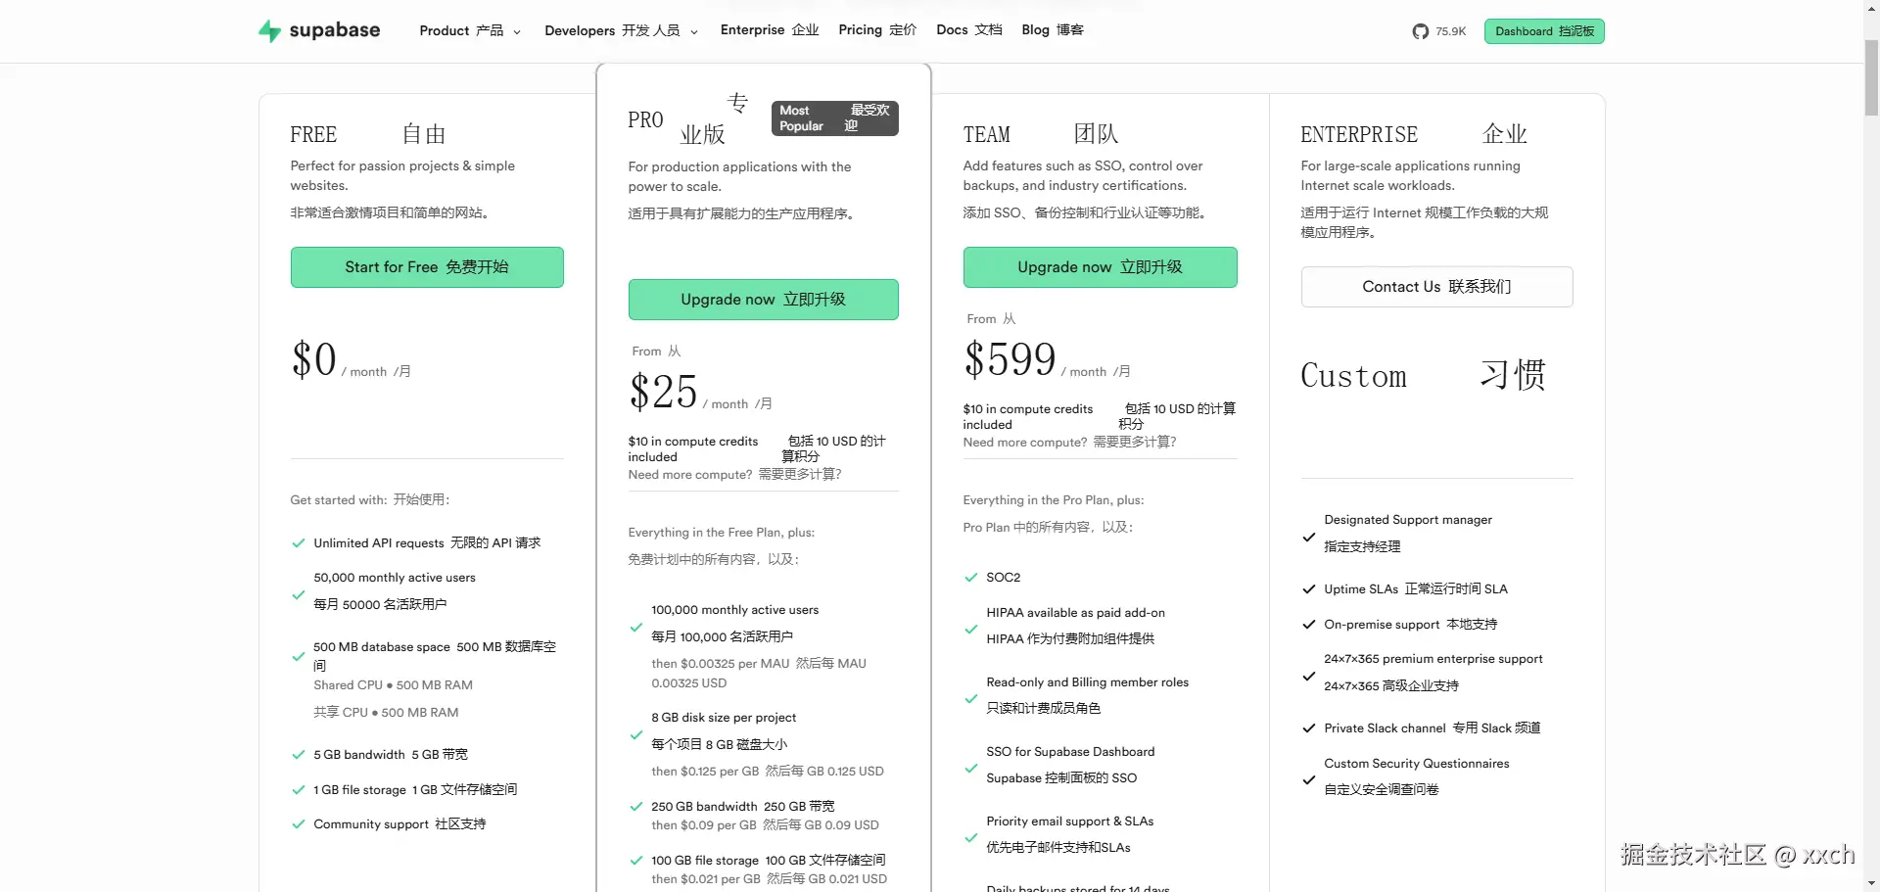The image size is (1880, 892).
Task: Click checkmark beside 50,000 monthly active users
Action: click(x=299, y=595)
